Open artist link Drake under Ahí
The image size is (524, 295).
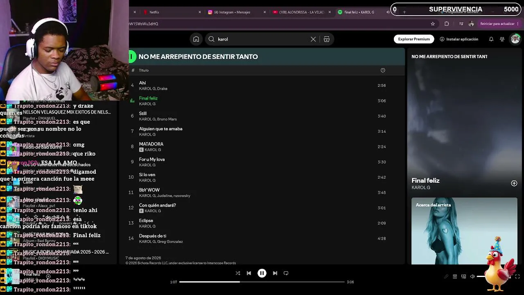[163, 88]
